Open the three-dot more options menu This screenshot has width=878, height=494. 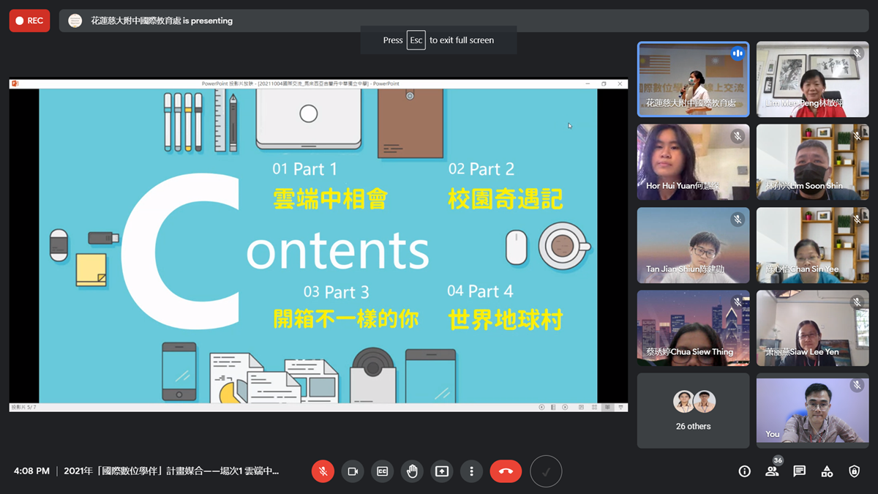472,471
